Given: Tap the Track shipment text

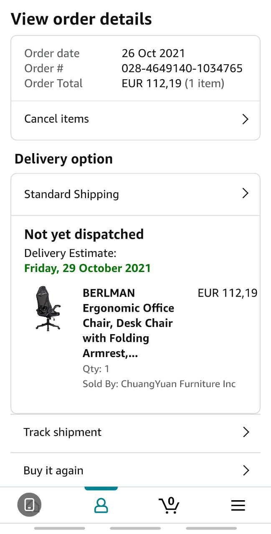Looking at the screenshot, I should point(62,432).
